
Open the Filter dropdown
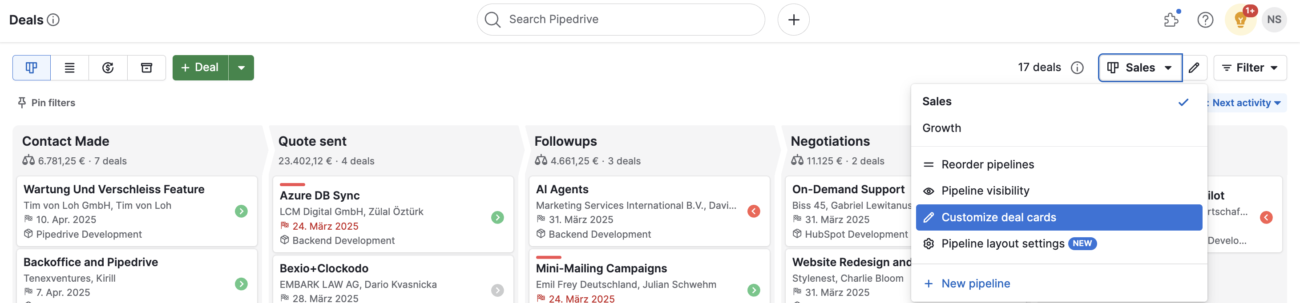tap(1250, 68)
